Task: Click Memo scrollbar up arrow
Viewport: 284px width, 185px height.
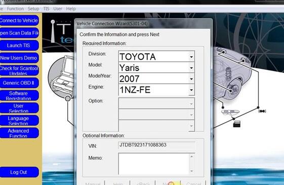Action: click(x=192, y=156)
